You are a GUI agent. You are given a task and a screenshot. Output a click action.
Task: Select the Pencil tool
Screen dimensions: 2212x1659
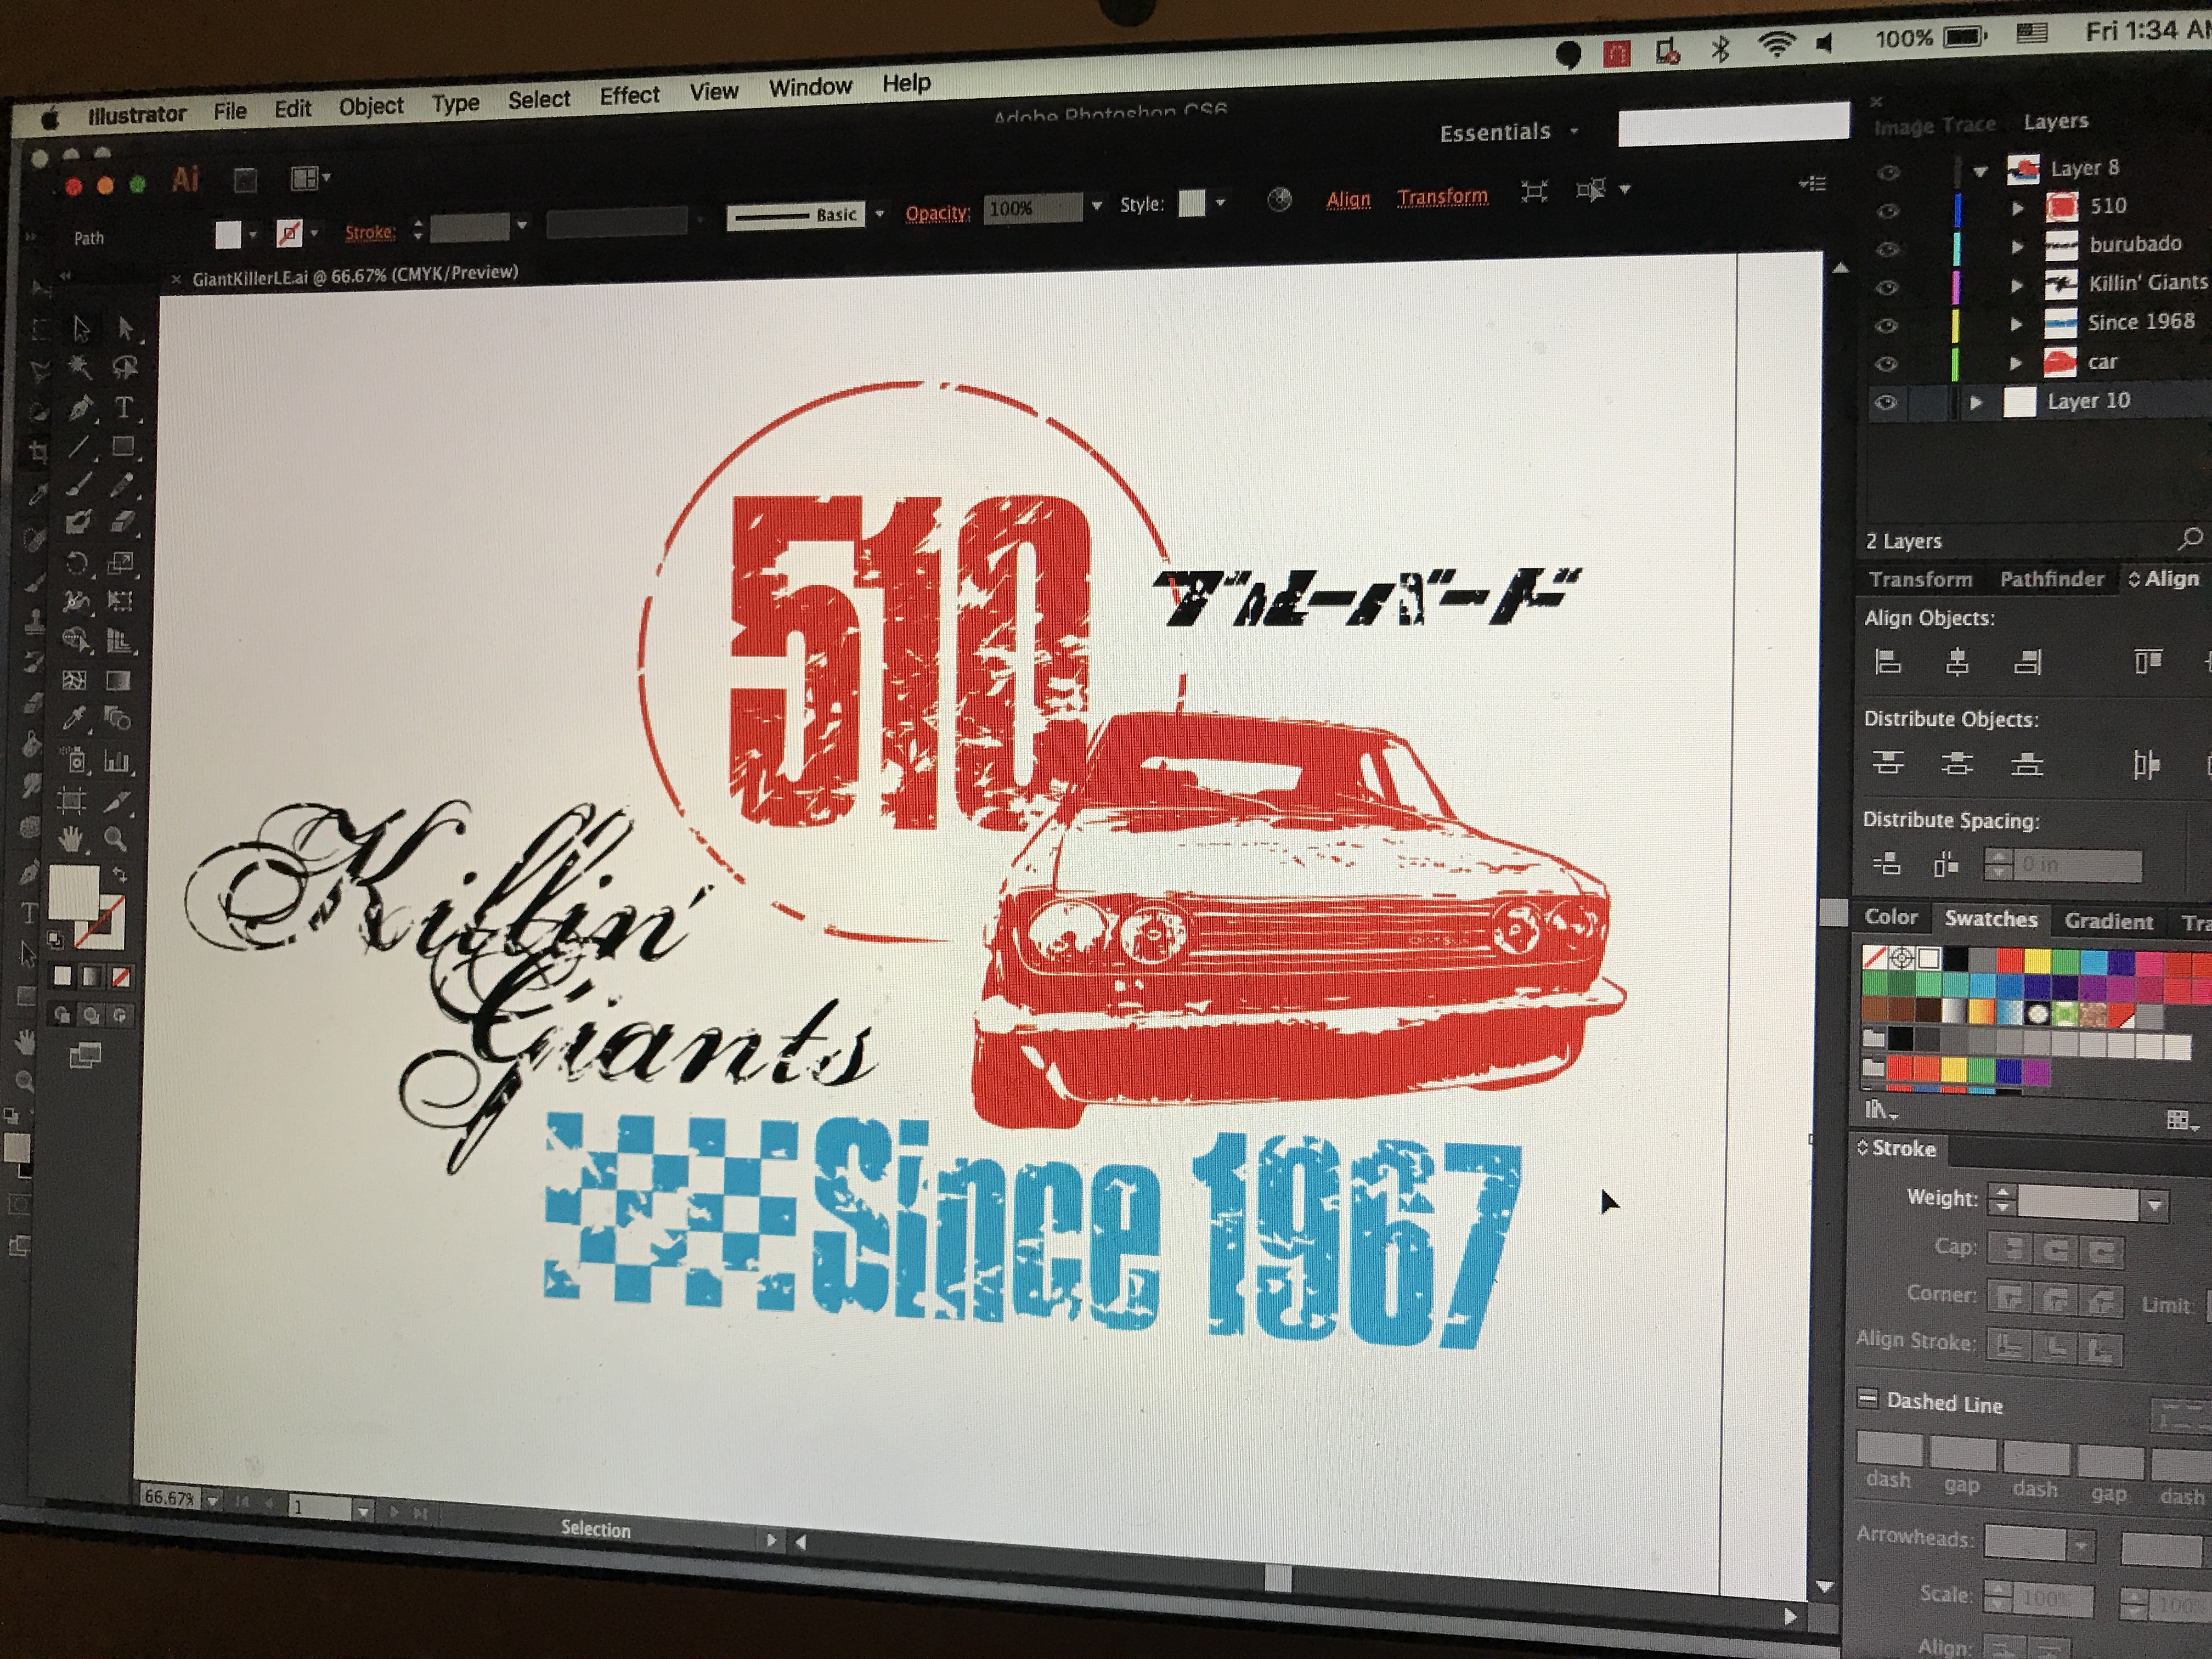tap(122, 485)
